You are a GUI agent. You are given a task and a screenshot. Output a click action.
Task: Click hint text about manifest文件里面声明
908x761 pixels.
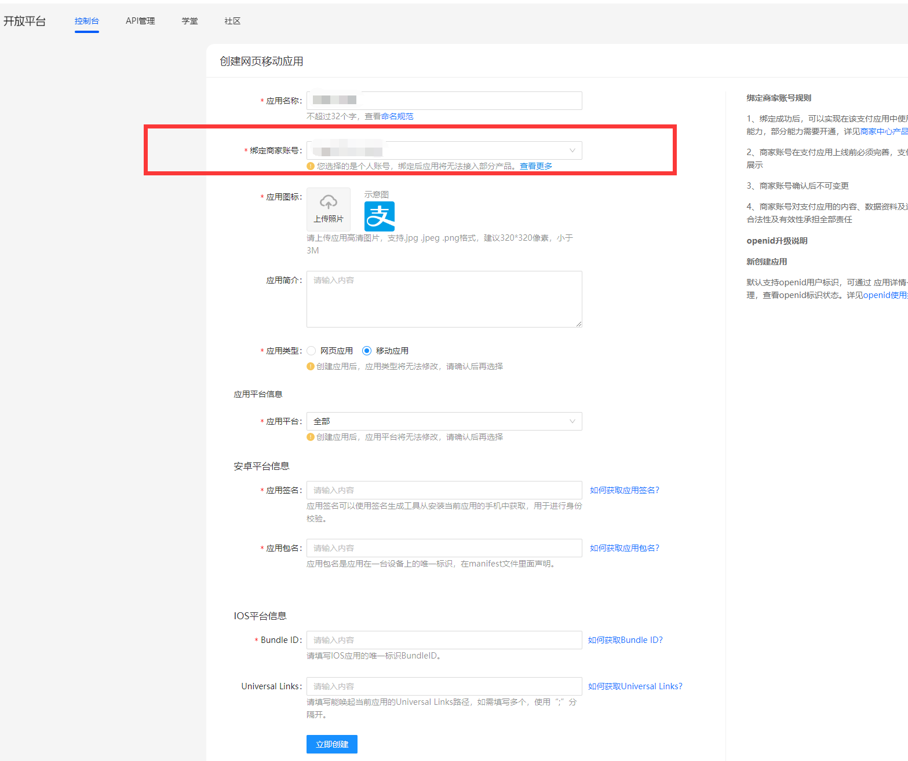point(432,564)
